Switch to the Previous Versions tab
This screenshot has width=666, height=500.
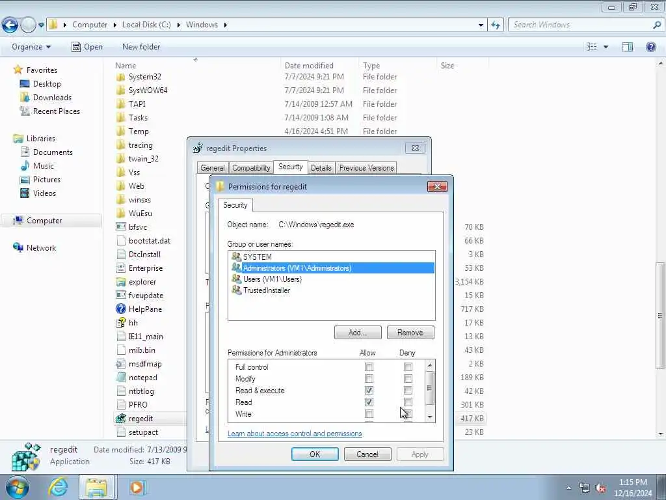click(367, 168)
